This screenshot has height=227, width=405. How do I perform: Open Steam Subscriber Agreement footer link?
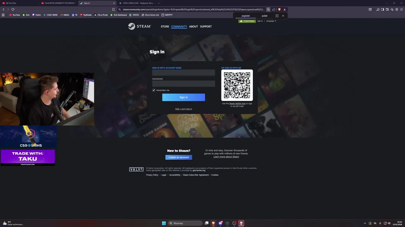196,175
